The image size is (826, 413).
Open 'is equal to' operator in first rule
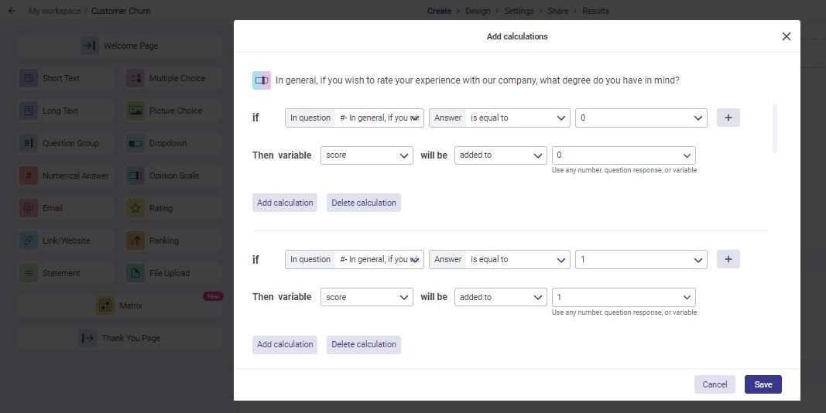[499, 118]
